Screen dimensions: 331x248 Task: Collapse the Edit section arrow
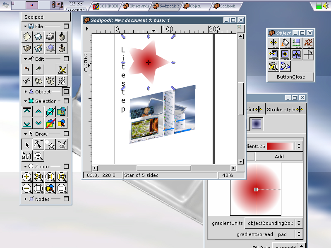tap(25, 59)
